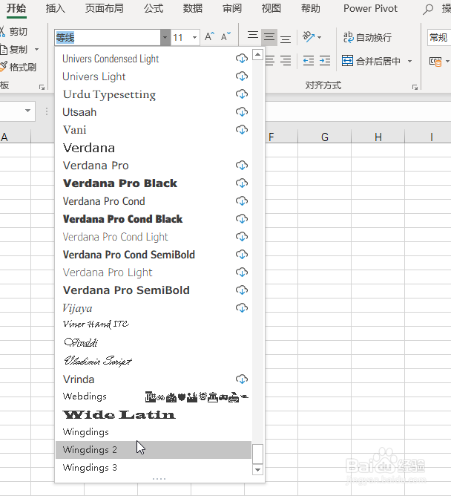Open the copy options arrow

(x=36, y=49)
